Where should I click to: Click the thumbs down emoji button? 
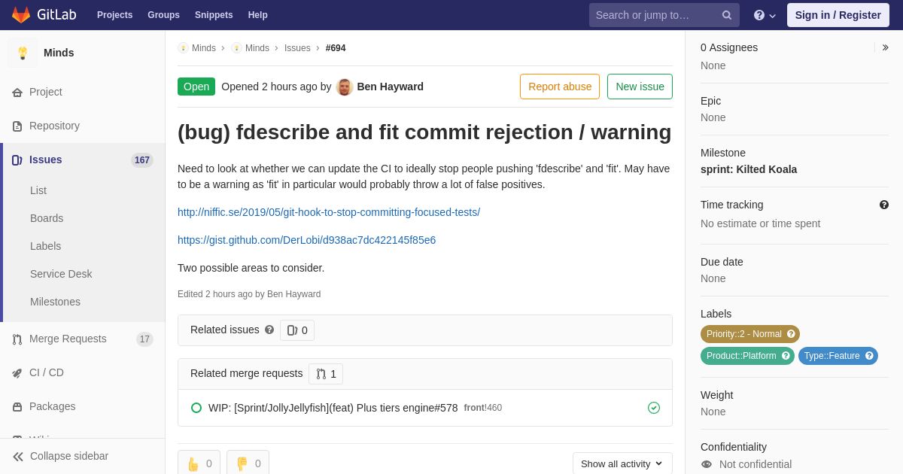[248, 463]
